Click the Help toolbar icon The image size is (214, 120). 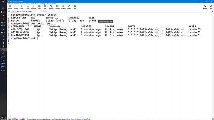(x=75, y=7)
